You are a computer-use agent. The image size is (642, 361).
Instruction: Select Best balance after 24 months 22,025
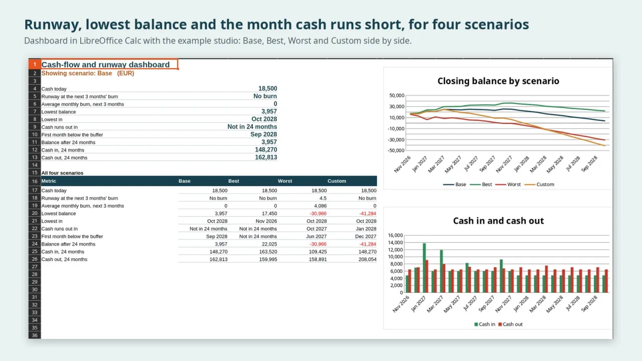coord(269,244)
